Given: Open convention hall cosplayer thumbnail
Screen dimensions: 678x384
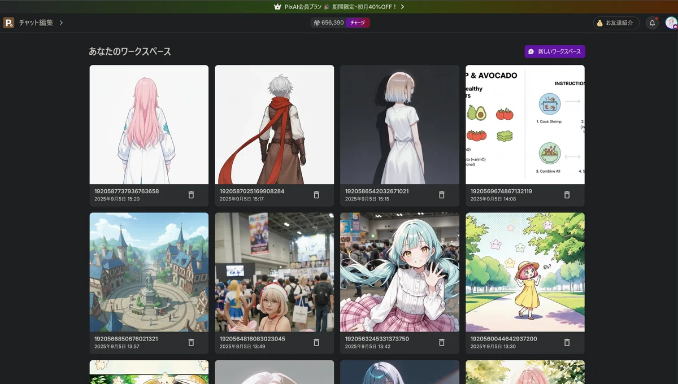Looking at the screenshot, I should pyautogui.click(x=275, y=272).
